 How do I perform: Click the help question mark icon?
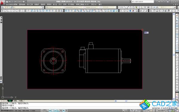168,2
